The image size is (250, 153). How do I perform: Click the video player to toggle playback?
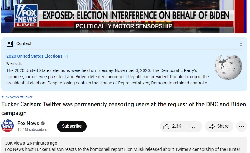point(124,16)
